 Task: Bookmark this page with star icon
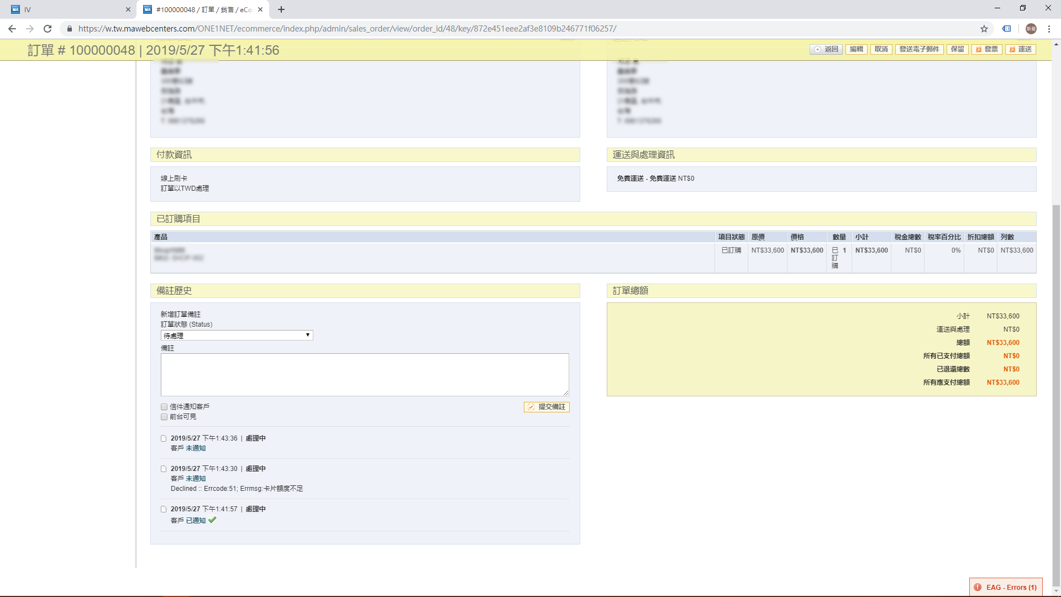(x=984, y=29)
